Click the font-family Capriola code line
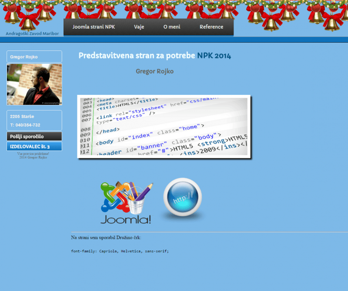The height and width of the screenshot is (291, 348). 120,251
